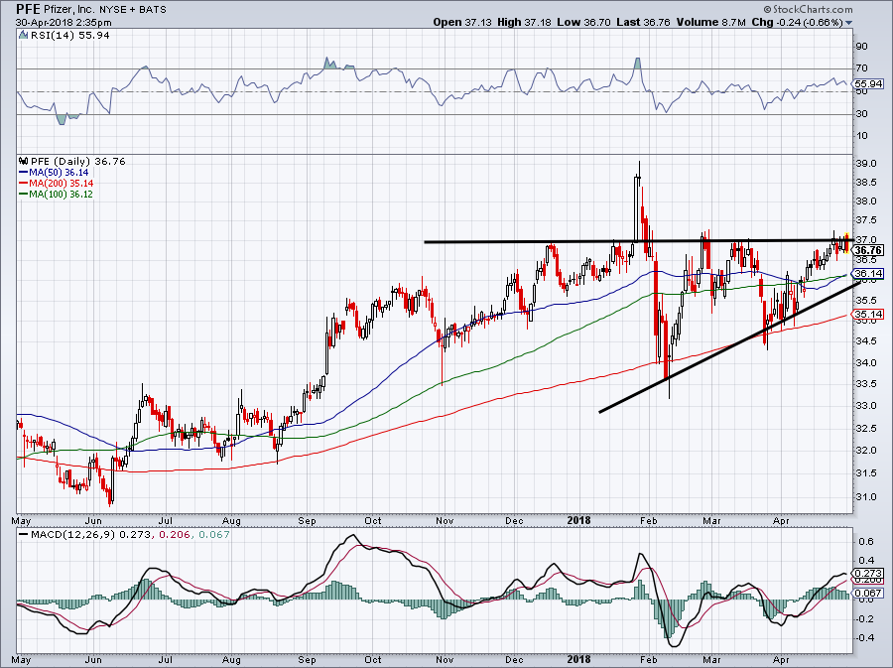Viewport: 893px width, 668px height.
Task: Click the 36.76 last price tag
Action: 868,250
